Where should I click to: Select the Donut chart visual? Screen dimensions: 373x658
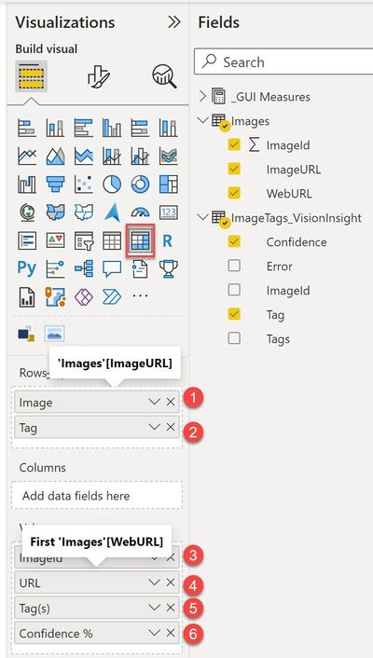[x=140, y=185]
